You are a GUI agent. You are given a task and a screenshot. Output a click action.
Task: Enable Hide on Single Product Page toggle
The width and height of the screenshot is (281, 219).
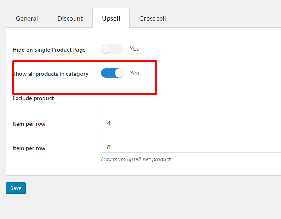pyautogui.click(x=112, y=49)
